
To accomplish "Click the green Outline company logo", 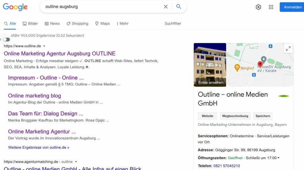I will coord(284,96).
